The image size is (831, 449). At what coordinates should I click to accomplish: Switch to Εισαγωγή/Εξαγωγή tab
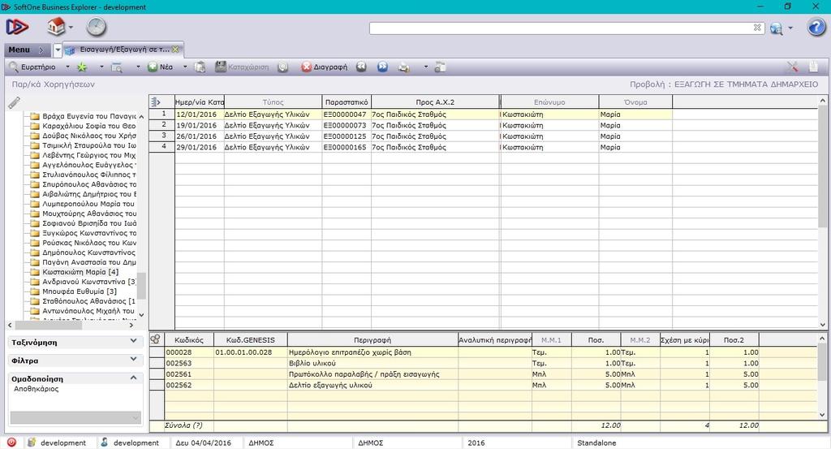coord(123,50)
